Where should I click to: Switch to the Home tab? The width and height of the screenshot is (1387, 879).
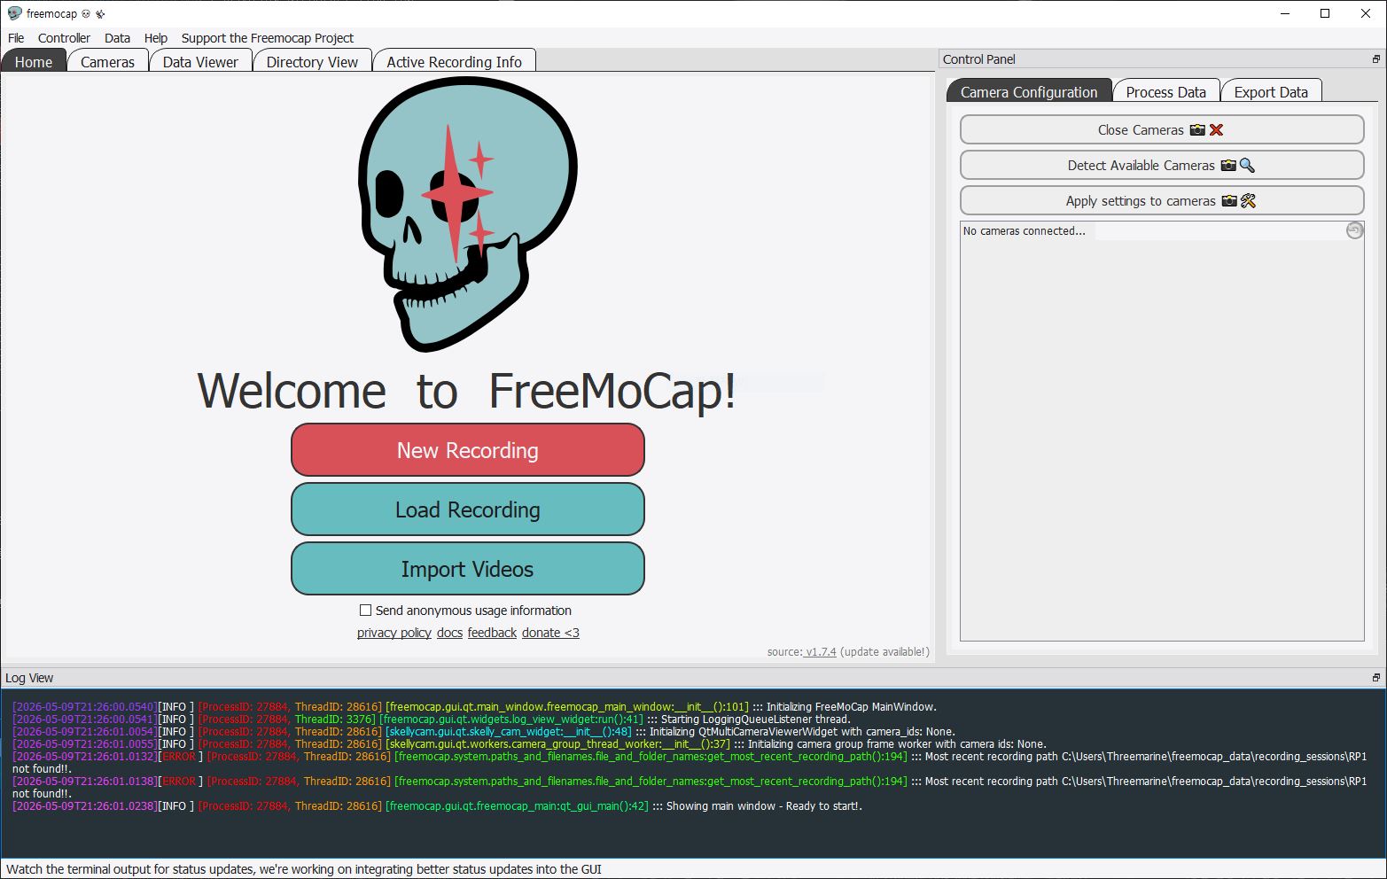(x=34, y=61)
